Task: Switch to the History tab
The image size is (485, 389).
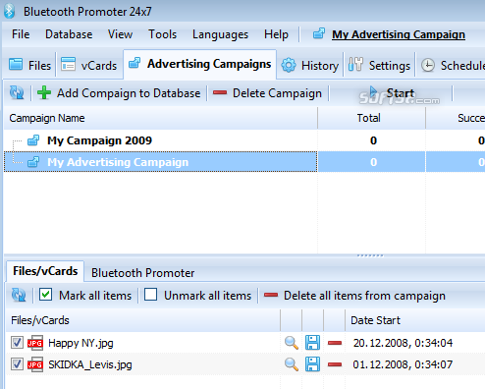Action: (x=309, y=65)
